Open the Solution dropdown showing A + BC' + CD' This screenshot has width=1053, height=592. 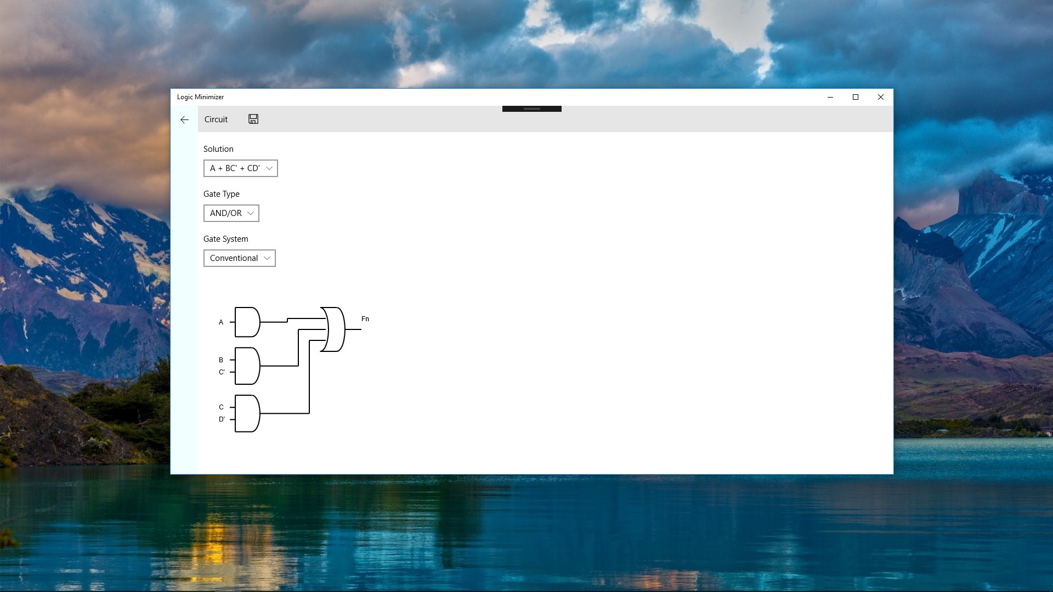[x=240, y=168]
